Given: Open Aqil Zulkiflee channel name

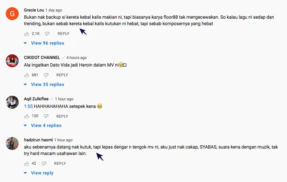Looking at the screenshot, I should point(36,99).
